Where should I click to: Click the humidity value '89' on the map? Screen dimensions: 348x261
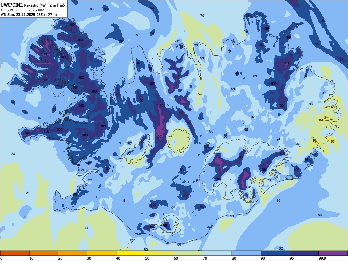point(255,76)
